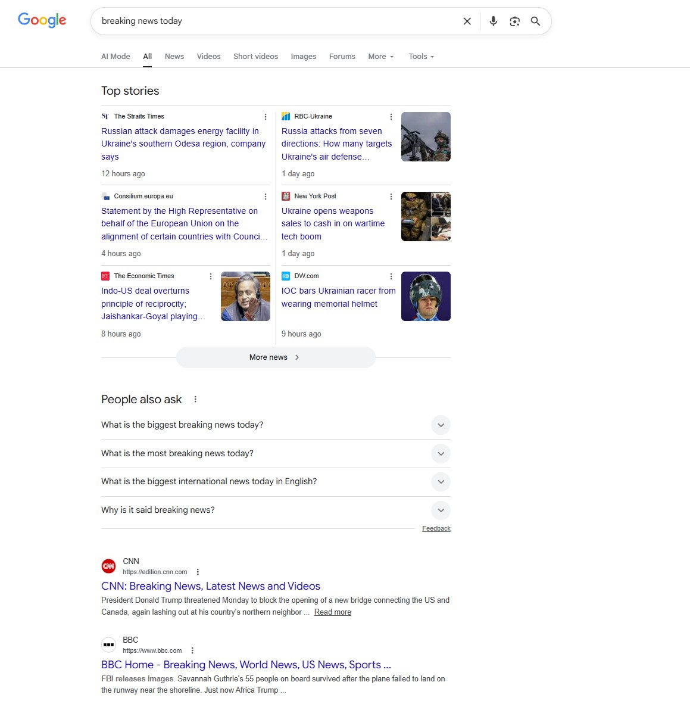Screen dimensions: 690x707
Task: Click the More news button
Action: pyautogui.click(x=275, y=357)
